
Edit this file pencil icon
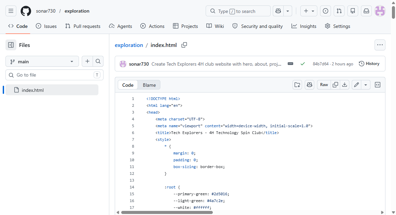(x=357, y=85)
